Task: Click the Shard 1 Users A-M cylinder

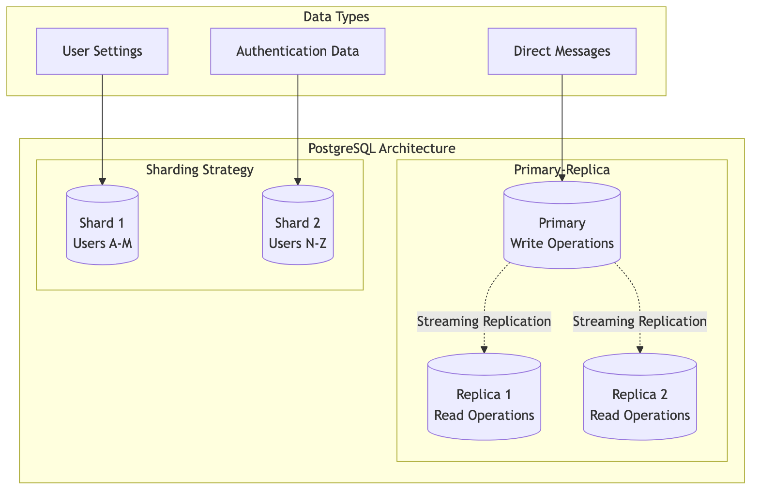Action: [102, 225]
